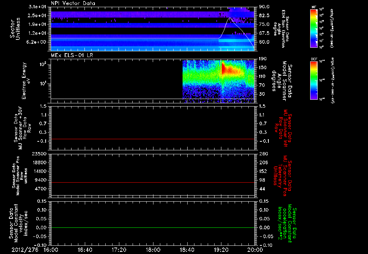This screenshot has height=254, width=368.
Task: Select the 'MEx ELS-01 LR' panel title
Action: point(72,55)
